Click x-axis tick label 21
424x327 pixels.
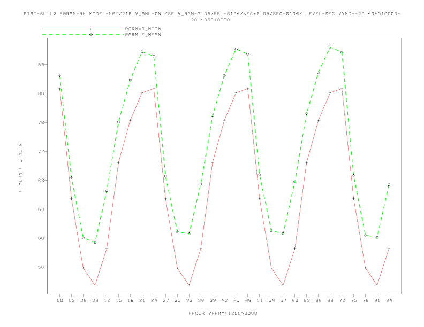click(x=142, y=300)
